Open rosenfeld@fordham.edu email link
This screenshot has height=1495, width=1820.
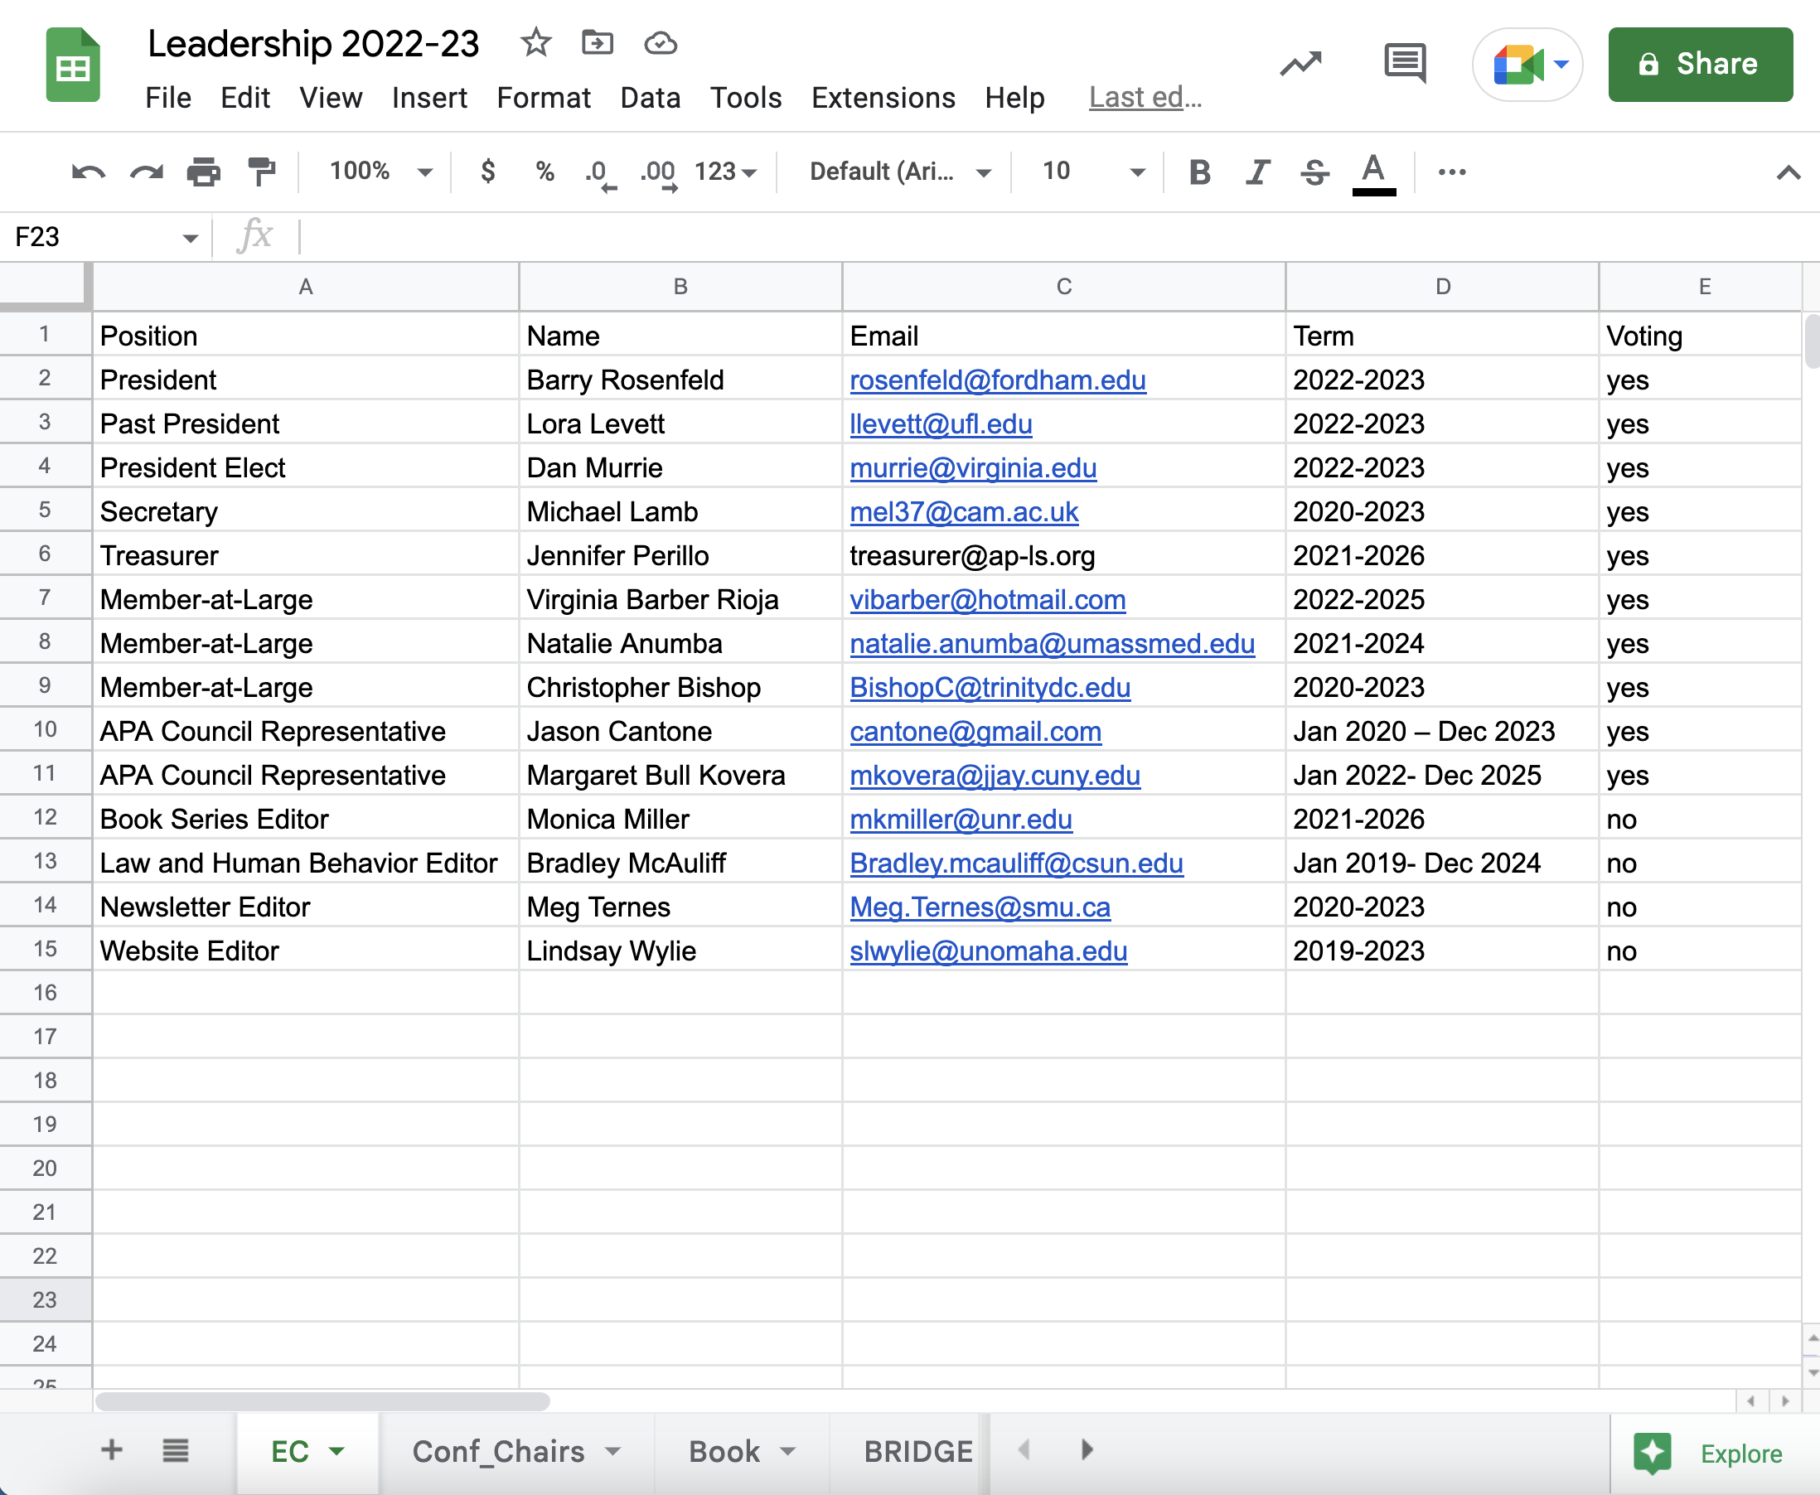click(x=997, y=380)
